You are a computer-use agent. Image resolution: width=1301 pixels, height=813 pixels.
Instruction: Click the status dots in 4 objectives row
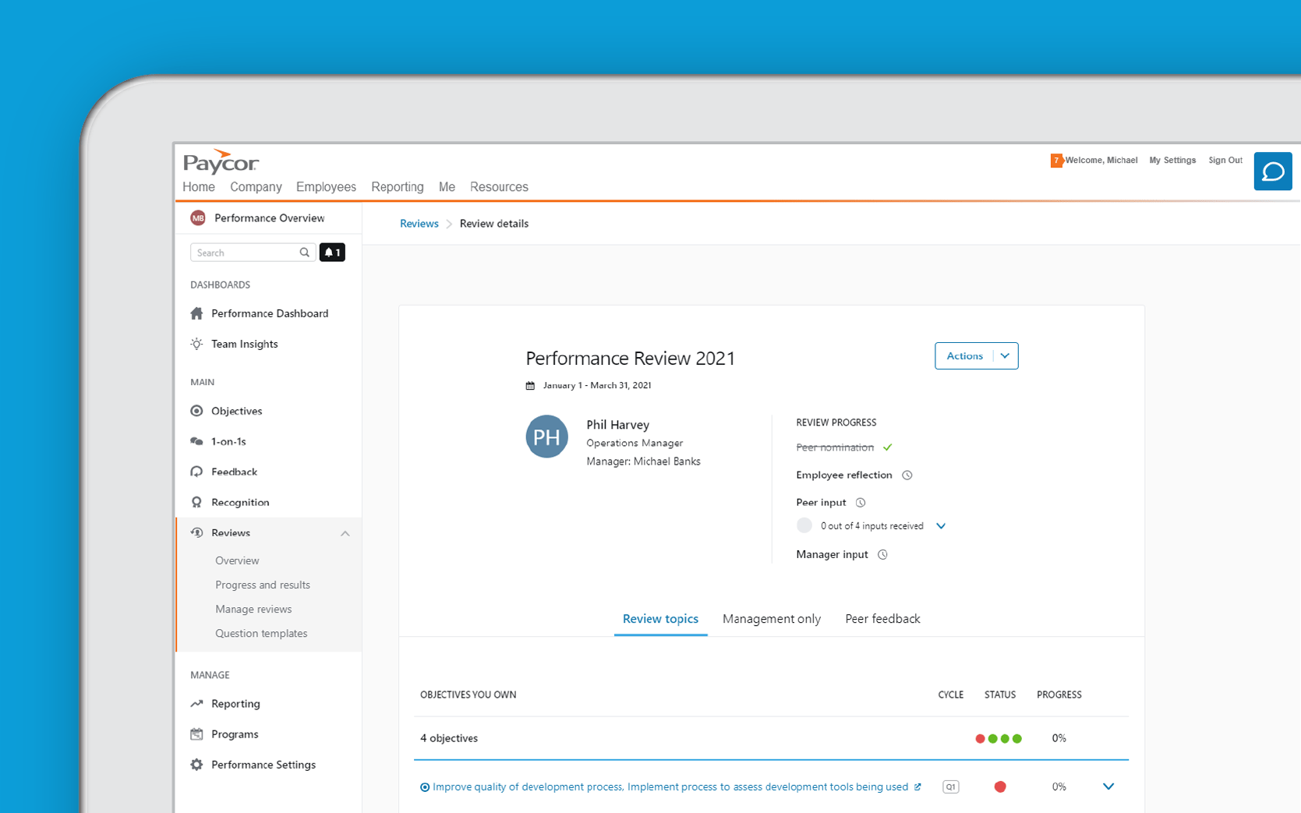pos(999,739)
